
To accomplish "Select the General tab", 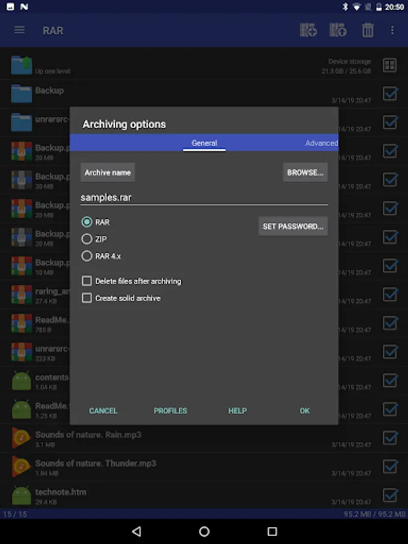I will [204, 143].
